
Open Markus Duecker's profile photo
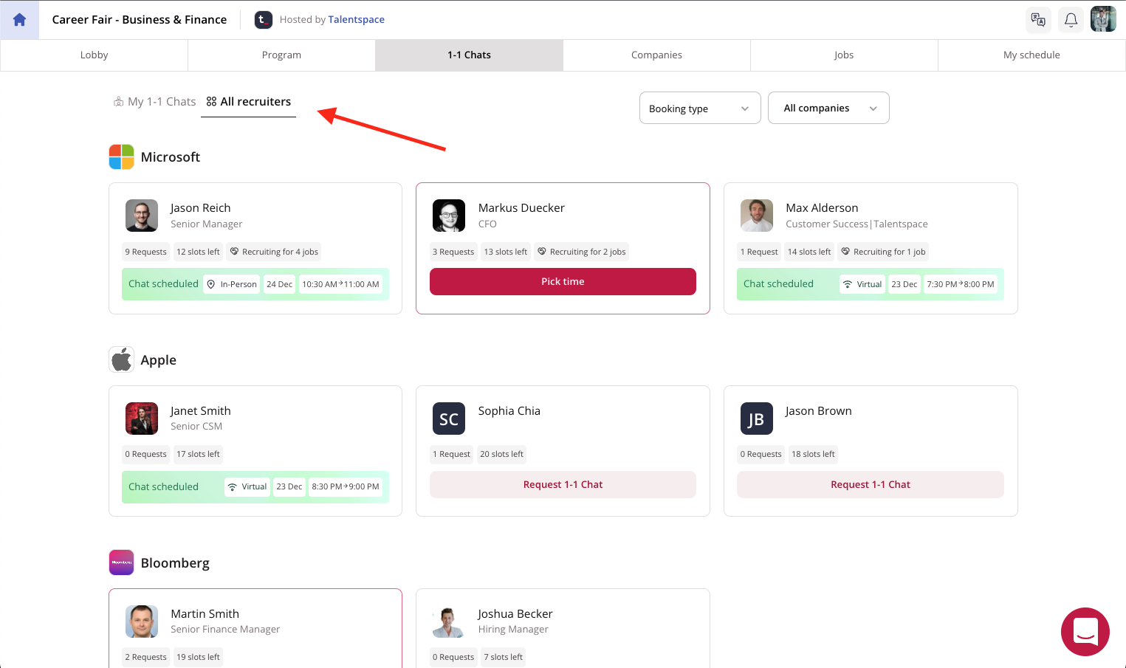coord(449,216)
